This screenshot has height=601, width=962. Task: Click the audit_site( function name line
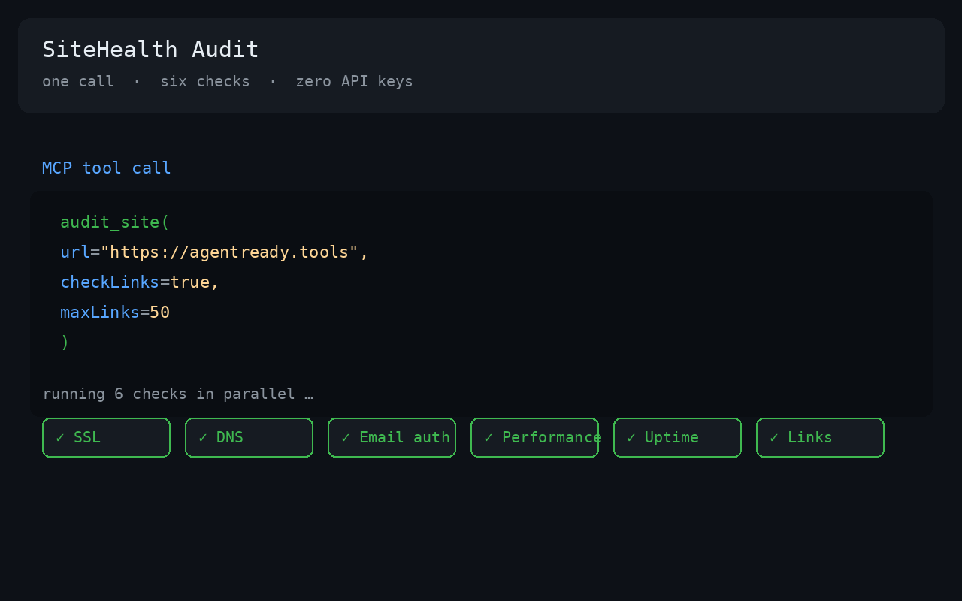(x=115, y=222)
